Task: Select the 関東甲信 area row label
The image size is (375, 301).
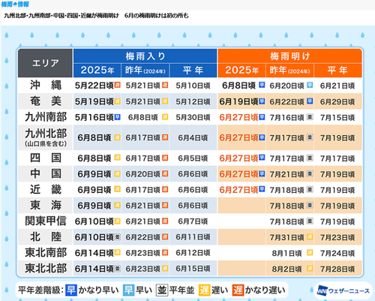Action: click(45, 221)
